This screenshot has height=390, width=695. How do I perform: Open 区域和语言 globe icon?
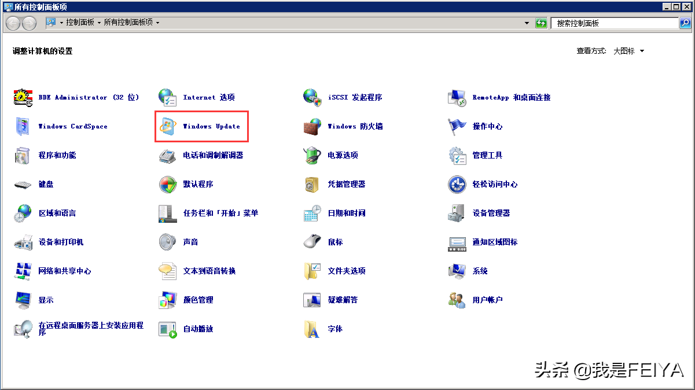pyautogui.click(x=23, y=213)
